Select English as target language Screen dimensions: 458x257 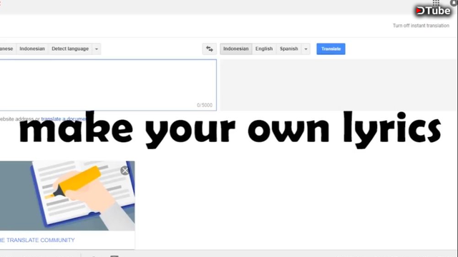(264, 49)
